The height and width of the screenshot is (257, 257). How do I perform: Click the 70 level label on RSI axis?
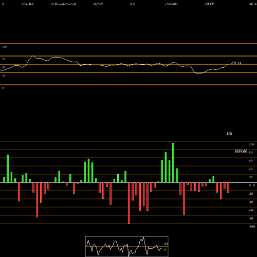(4, 59)
